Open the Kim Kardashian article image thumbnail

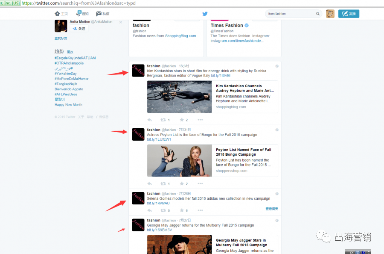click(x=180, y=97)
